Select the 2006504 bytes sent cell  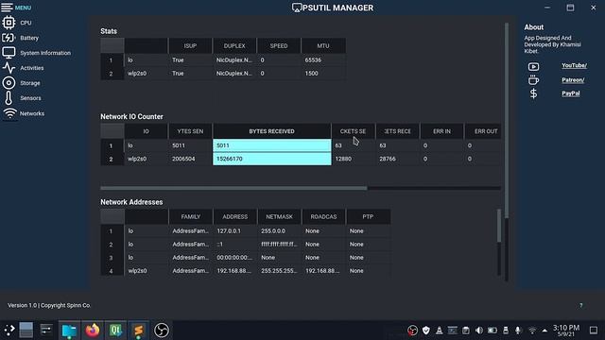[x=190, y=159]
